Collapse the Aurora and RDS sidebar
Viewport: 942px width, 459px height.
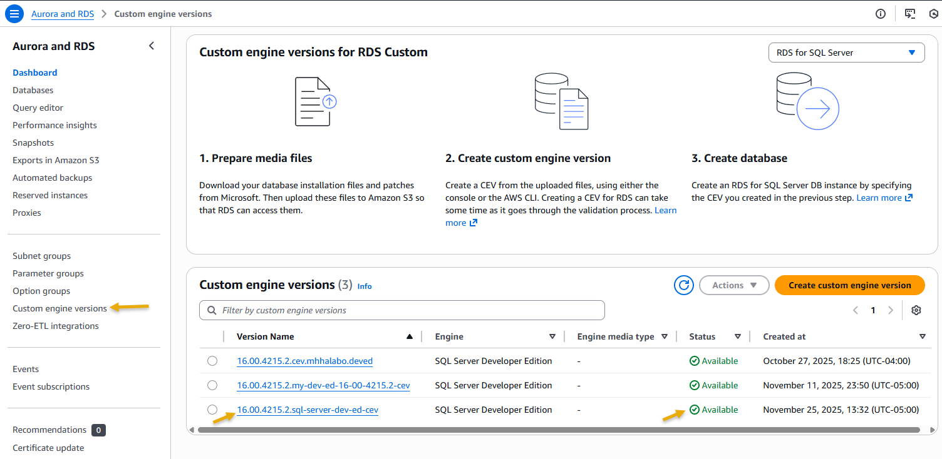point(152,46)
